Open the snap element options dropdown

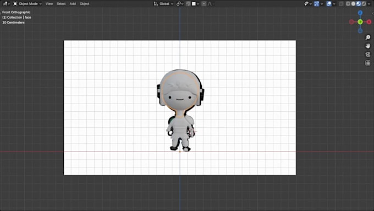pyautogui.click(x=196, y=4)
